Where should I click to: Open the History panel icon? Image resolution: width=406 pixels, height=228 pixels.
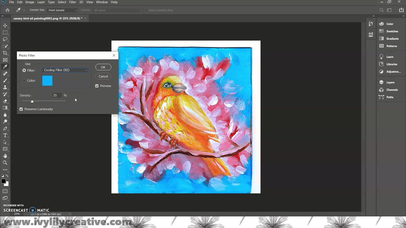pyautogui.click(x=371, y=24)
